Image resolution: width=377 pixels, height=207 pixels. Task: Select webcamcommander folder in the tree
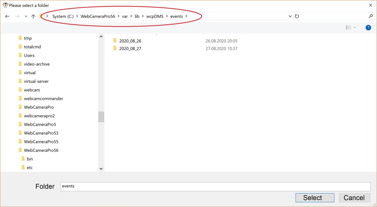[43, 99]
